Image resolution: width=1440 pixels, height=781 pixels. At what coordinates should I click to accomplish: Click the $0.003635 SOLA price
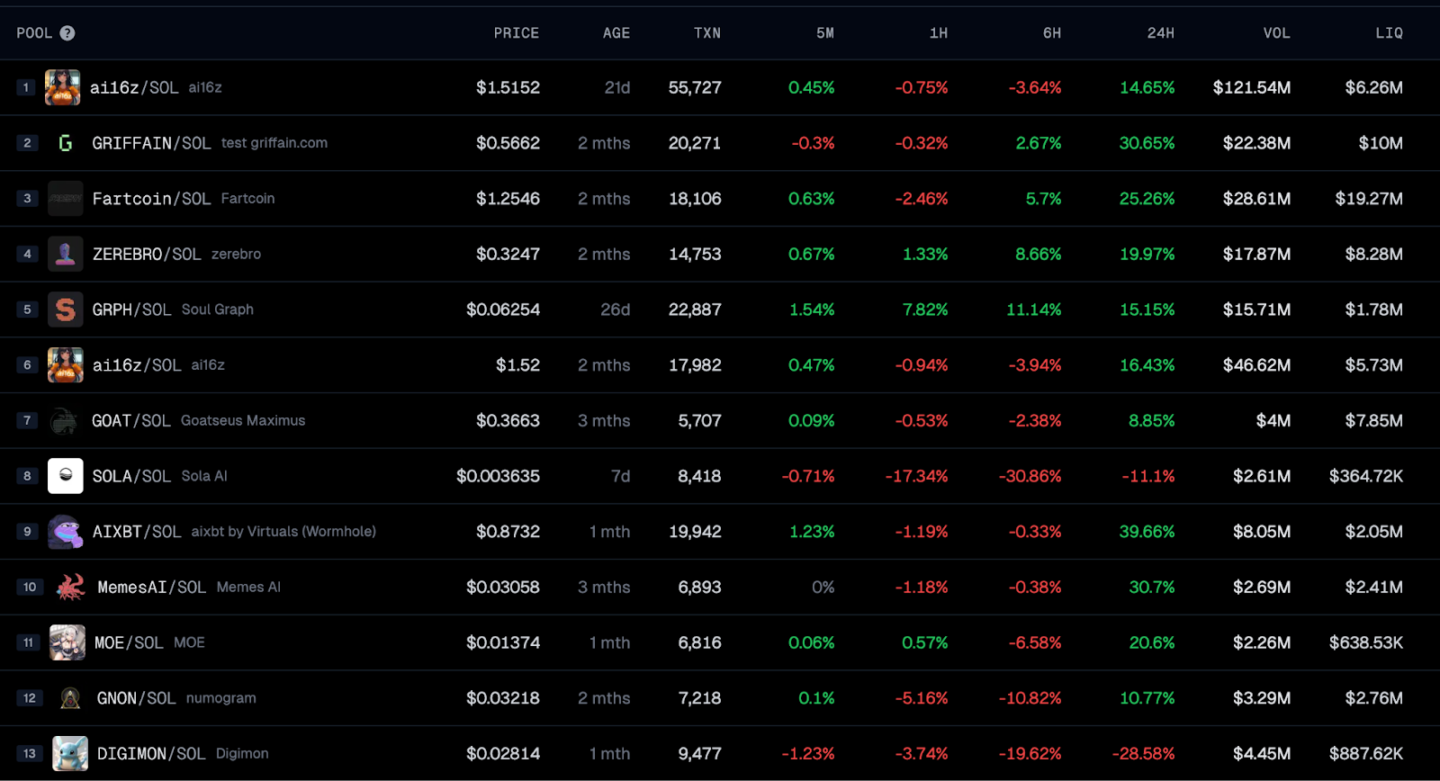click(498, 476)
